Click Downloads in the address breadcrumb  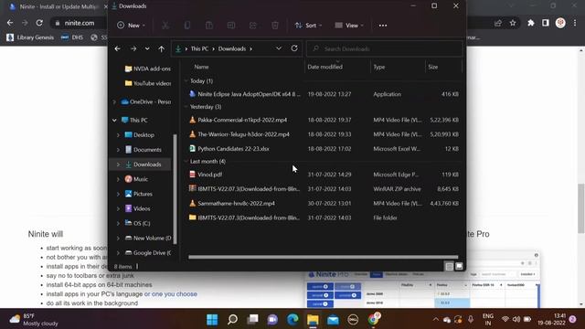[232, 48]
